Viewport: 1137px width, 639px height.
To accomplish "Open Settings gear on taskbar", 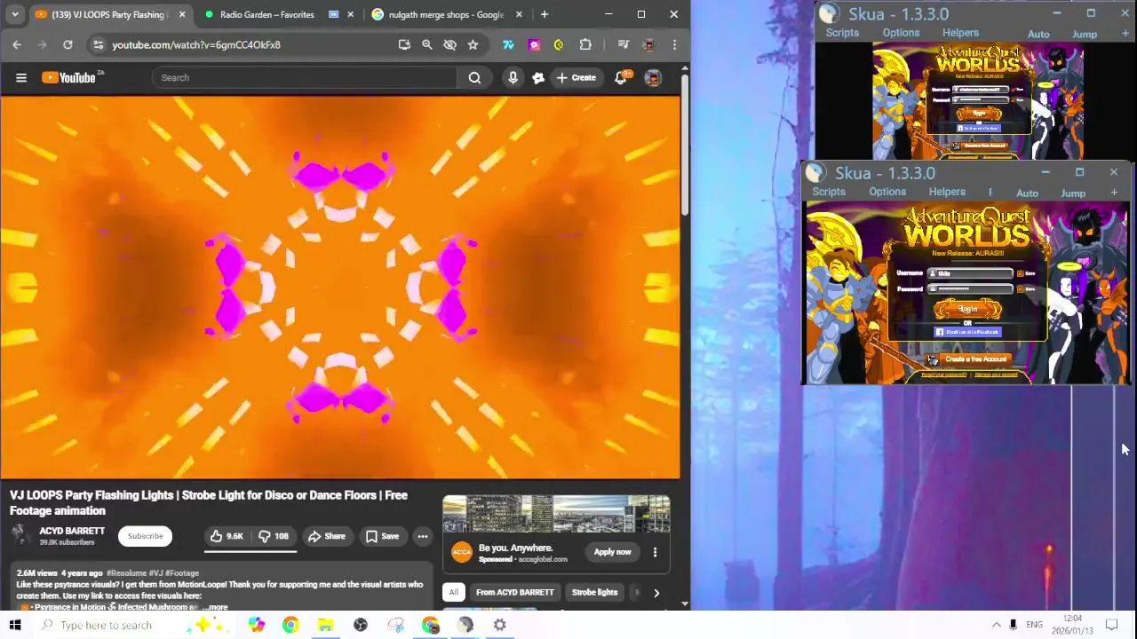I will 500,625.
